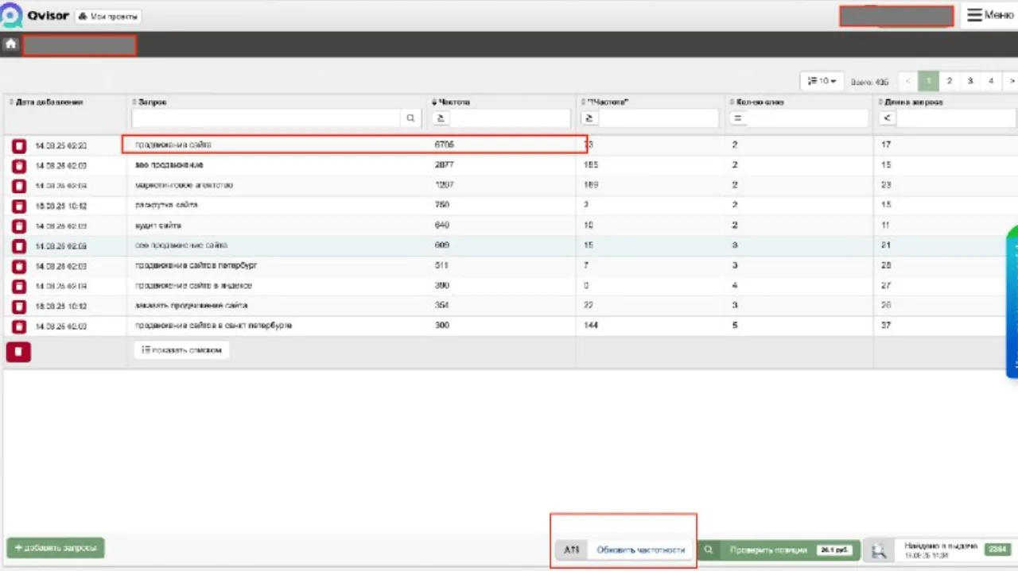The width and height of the screenshot is (1018, 571).
Task: Click into the Длина запроса filter field
Action: (x=956, y=118)
